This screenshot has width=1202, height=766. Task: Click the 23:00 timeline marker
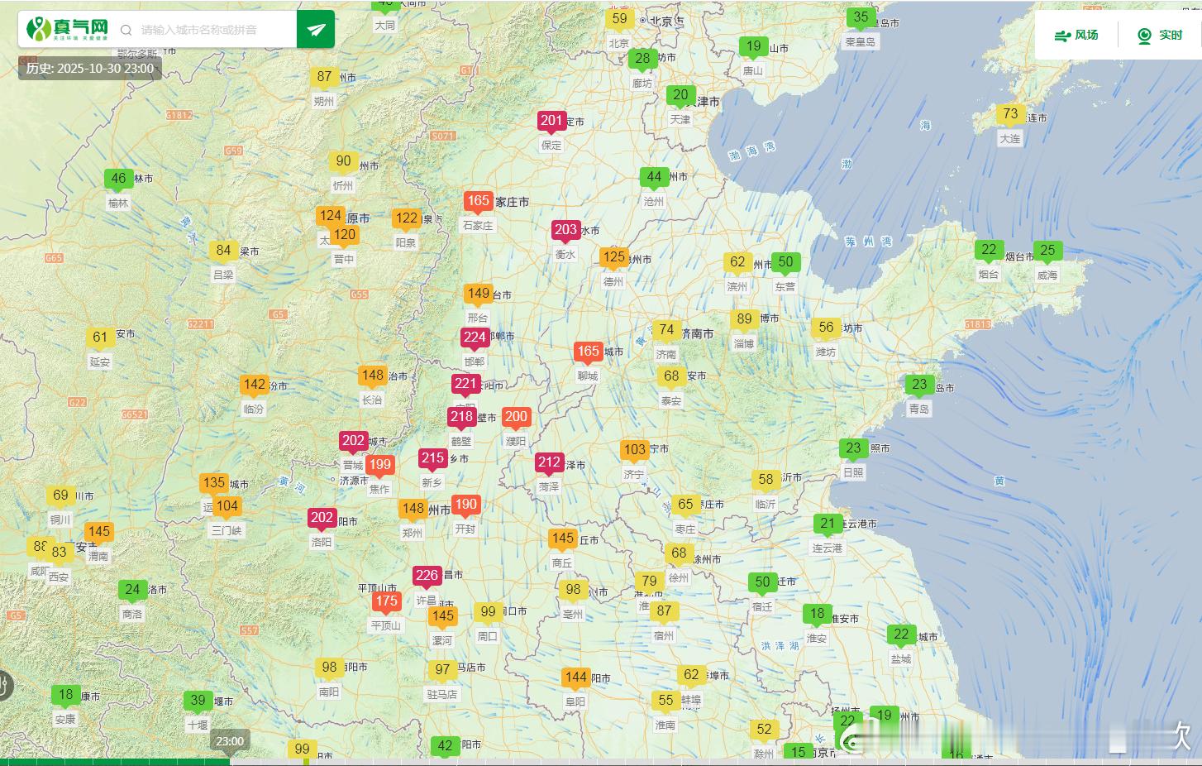click(230, 741)
